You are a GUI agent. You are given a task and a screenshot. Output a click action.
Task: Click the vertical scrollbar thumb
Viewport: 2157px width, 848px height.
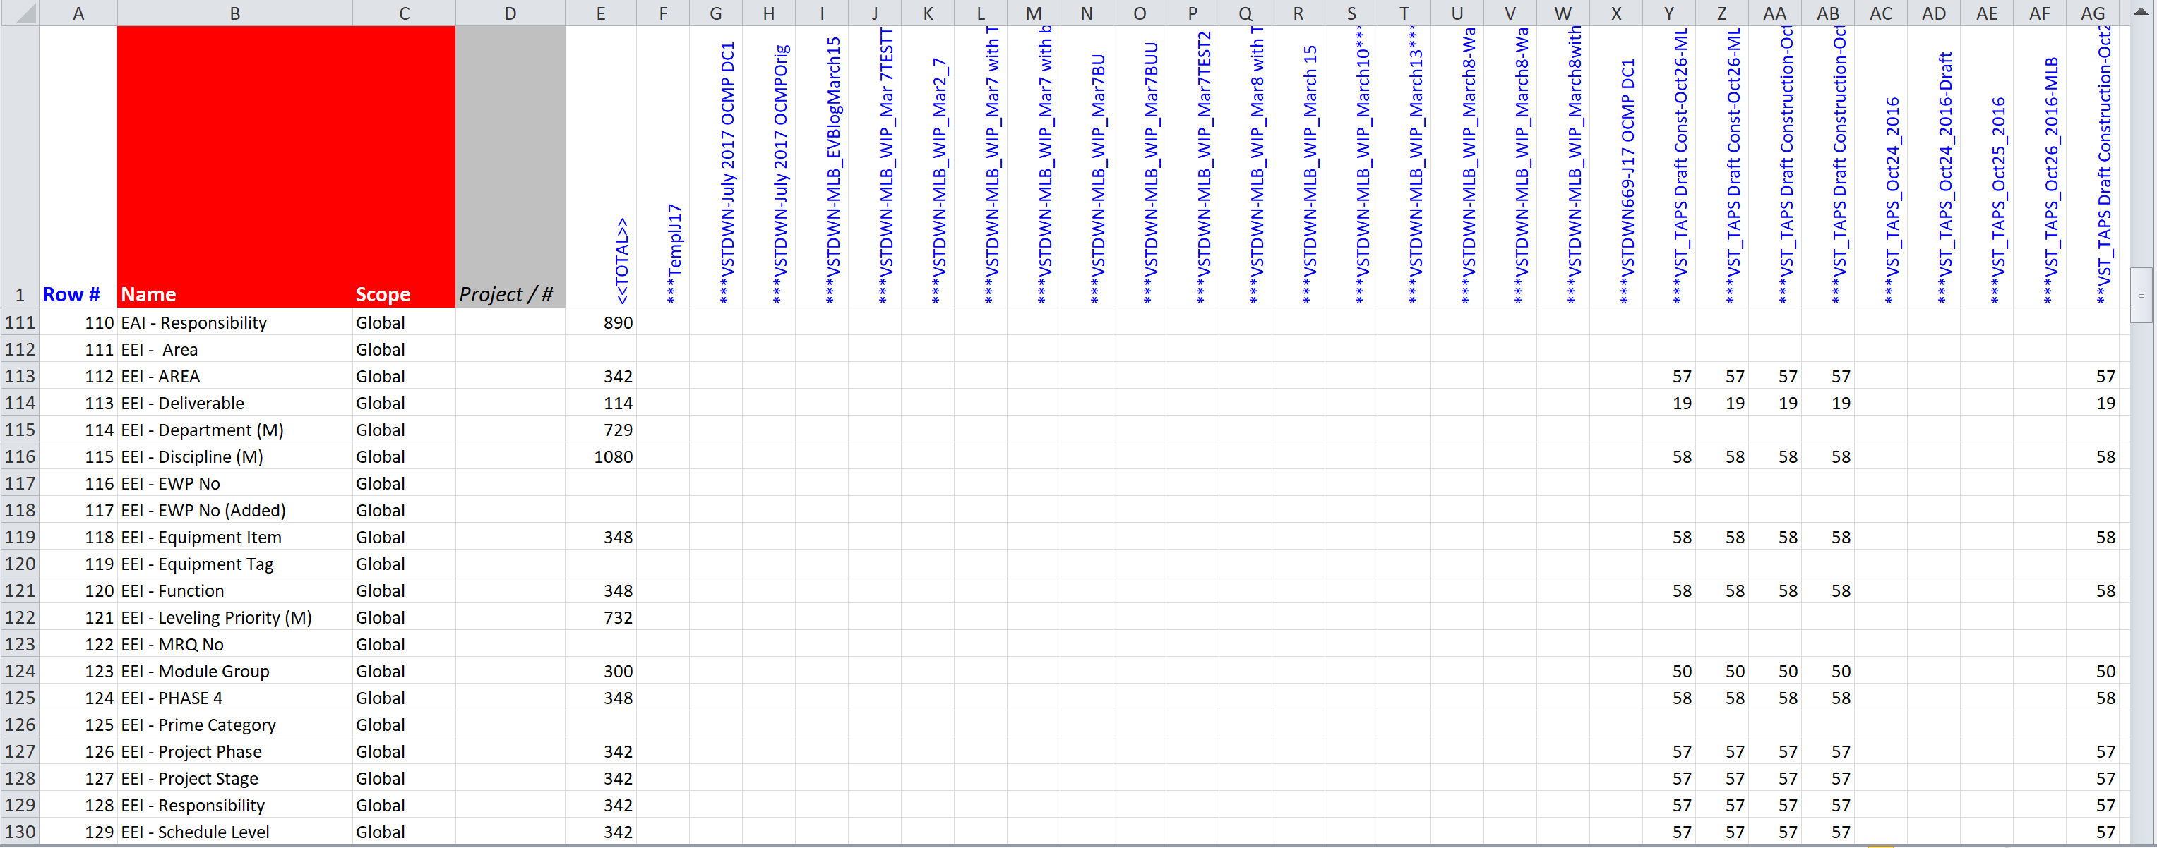tap(2141, 294)
